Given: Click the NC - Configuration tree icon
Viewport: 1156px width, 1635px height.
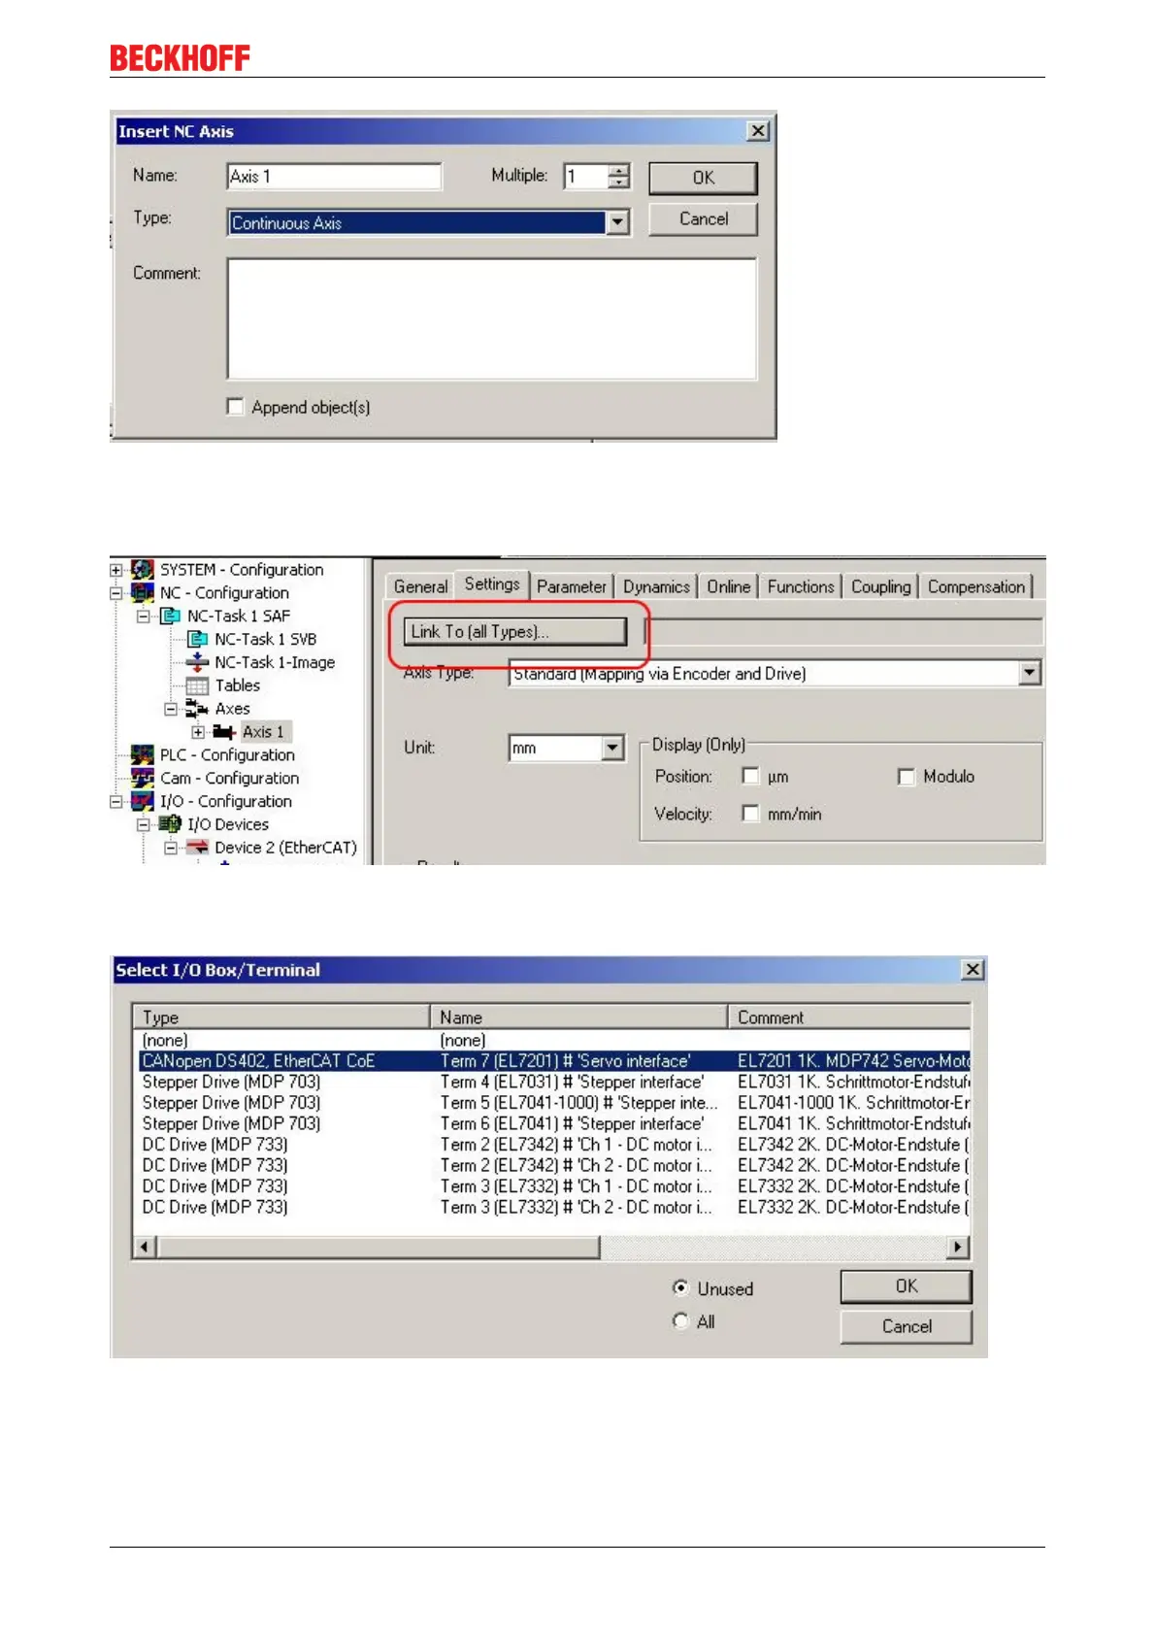Looking at the screenshot, I should [143, 593].
